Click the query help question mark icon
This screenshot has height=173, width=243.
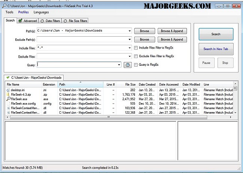tap(127, 65)
